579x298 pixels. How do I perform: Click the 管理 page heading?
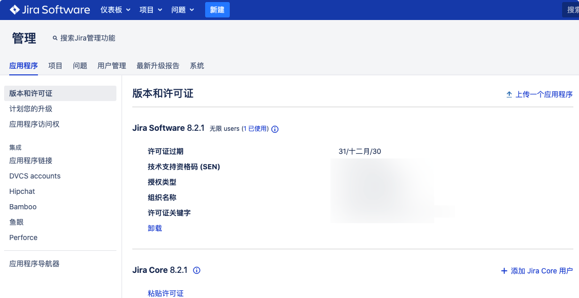pos(24,38)
